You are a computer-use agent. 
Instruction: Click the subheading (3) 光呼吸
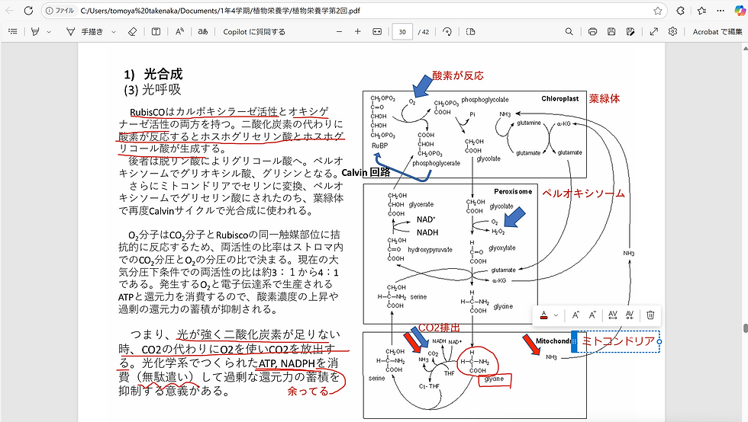point(152,90)
